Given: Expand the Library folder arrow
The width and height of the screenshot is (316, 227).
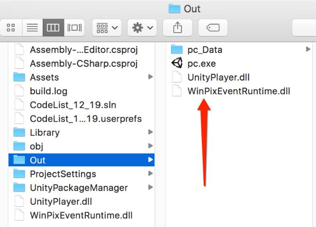Looking at the screenshot, I should click(x=150, y=132).
